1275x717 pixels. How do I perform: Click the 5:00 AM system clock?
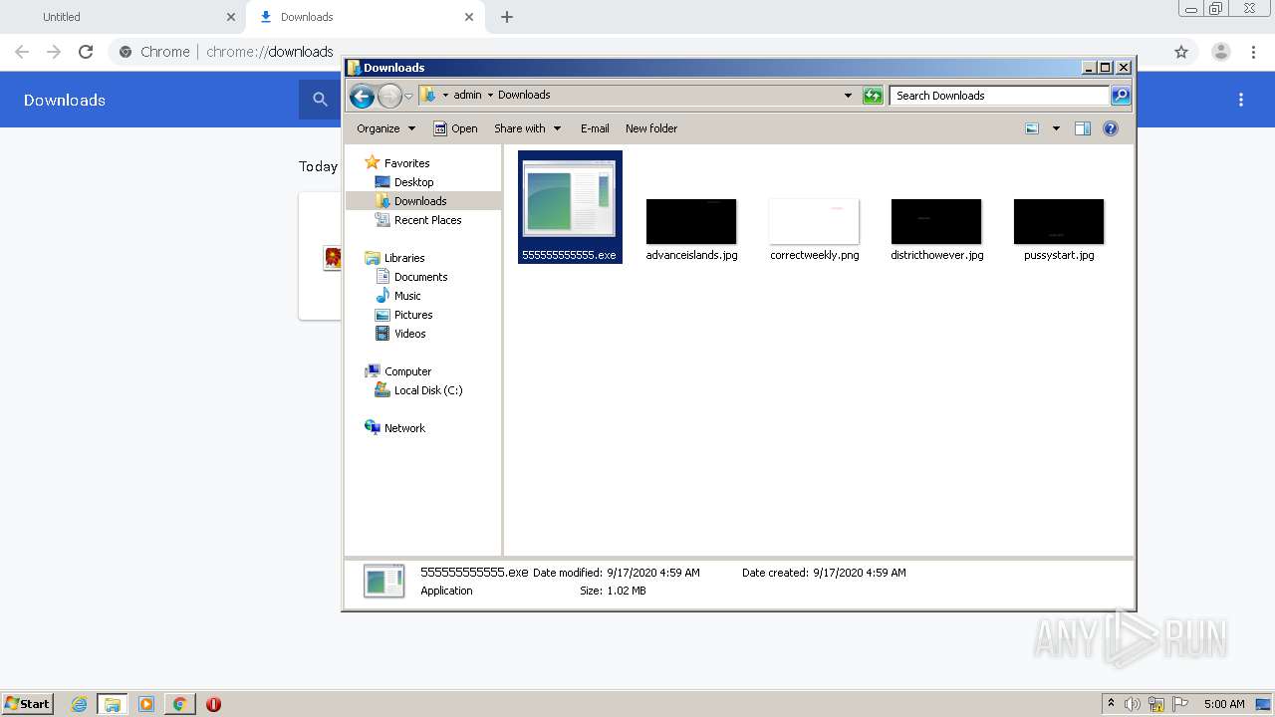pos(1224,704)
